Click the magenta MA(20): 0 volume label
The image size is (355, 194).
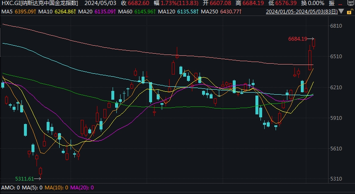(x=82, y=188)
